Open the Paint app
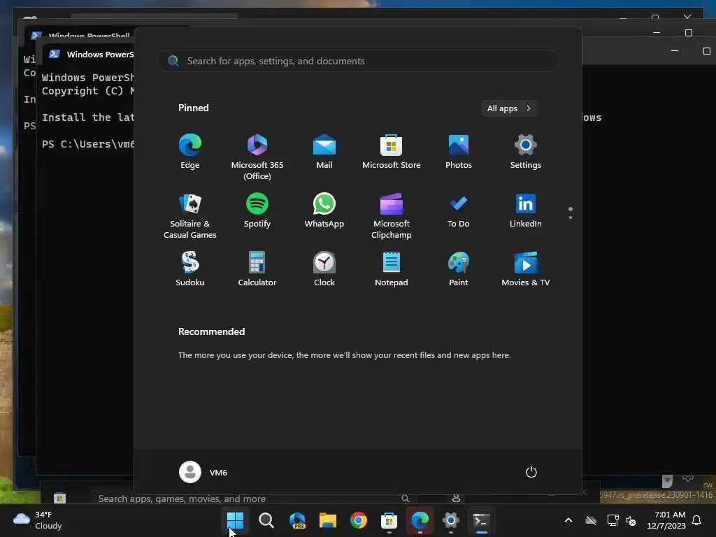This screenshot has width=716, height=537. (x=459, y=269)
